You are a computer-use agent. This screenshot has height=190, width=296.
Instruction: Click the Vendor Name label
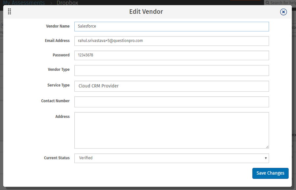pos(58,26)
